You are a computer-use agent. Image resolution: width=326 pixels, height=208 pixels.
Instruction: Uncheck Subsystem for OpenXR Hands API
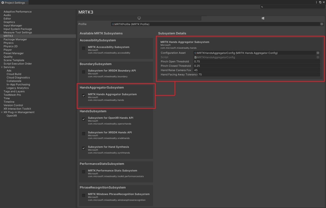[84, 119]
